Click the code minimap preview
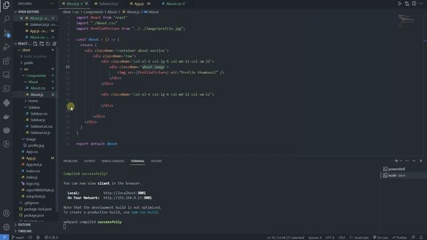The image size is (427, 240). click(406, 21)
